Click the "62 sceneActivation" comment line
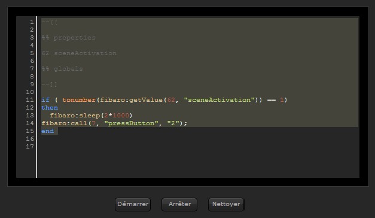This screenshot has height=218, width=375. 79,53
